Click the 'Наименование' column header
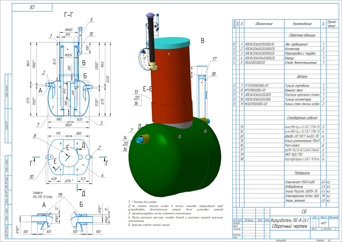The image size is (342, 242). coord(302,24)
